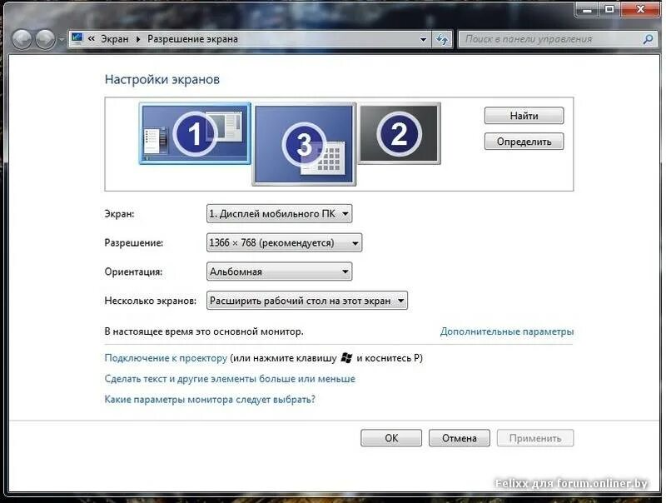Maximize the window
The height and width of the screenshot is (503, 666).
(609, 10)
